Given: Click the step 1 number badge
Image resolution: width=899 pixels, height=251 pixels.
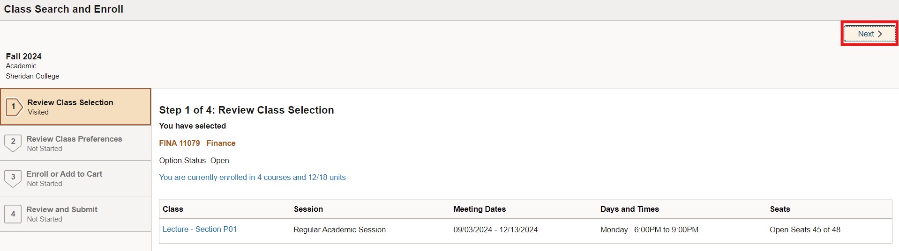Looking at the screenshot, I should 14,107.
